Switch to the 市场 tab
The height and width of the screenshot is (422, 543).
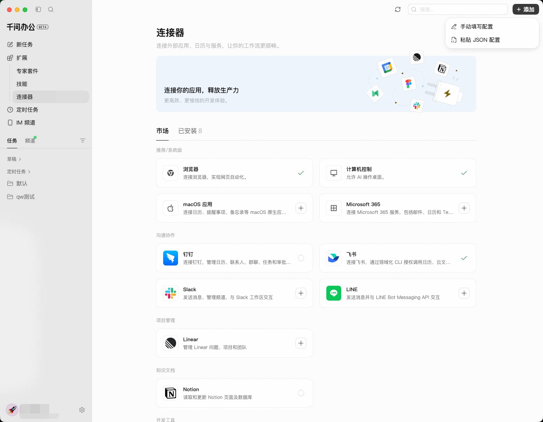pos(162,131)
